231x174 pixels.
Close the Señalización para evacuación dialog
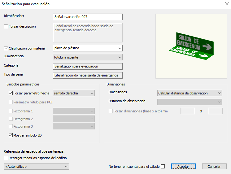click(x=225, y=4)
